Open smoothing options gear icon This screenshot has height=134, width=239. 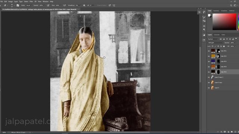(84, 5)
